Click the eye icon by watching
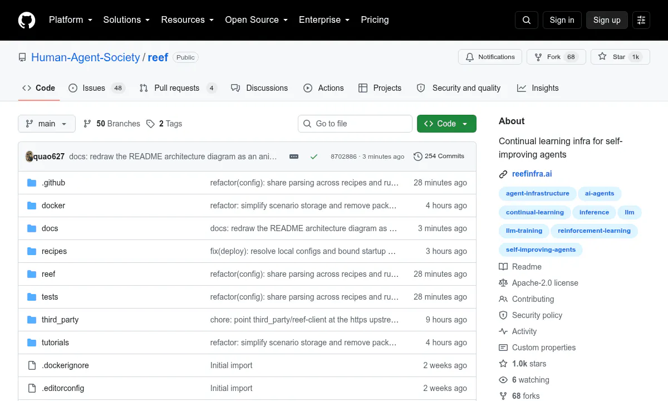Viewport: 668px width, 401px height. click(x=503, y=380)
